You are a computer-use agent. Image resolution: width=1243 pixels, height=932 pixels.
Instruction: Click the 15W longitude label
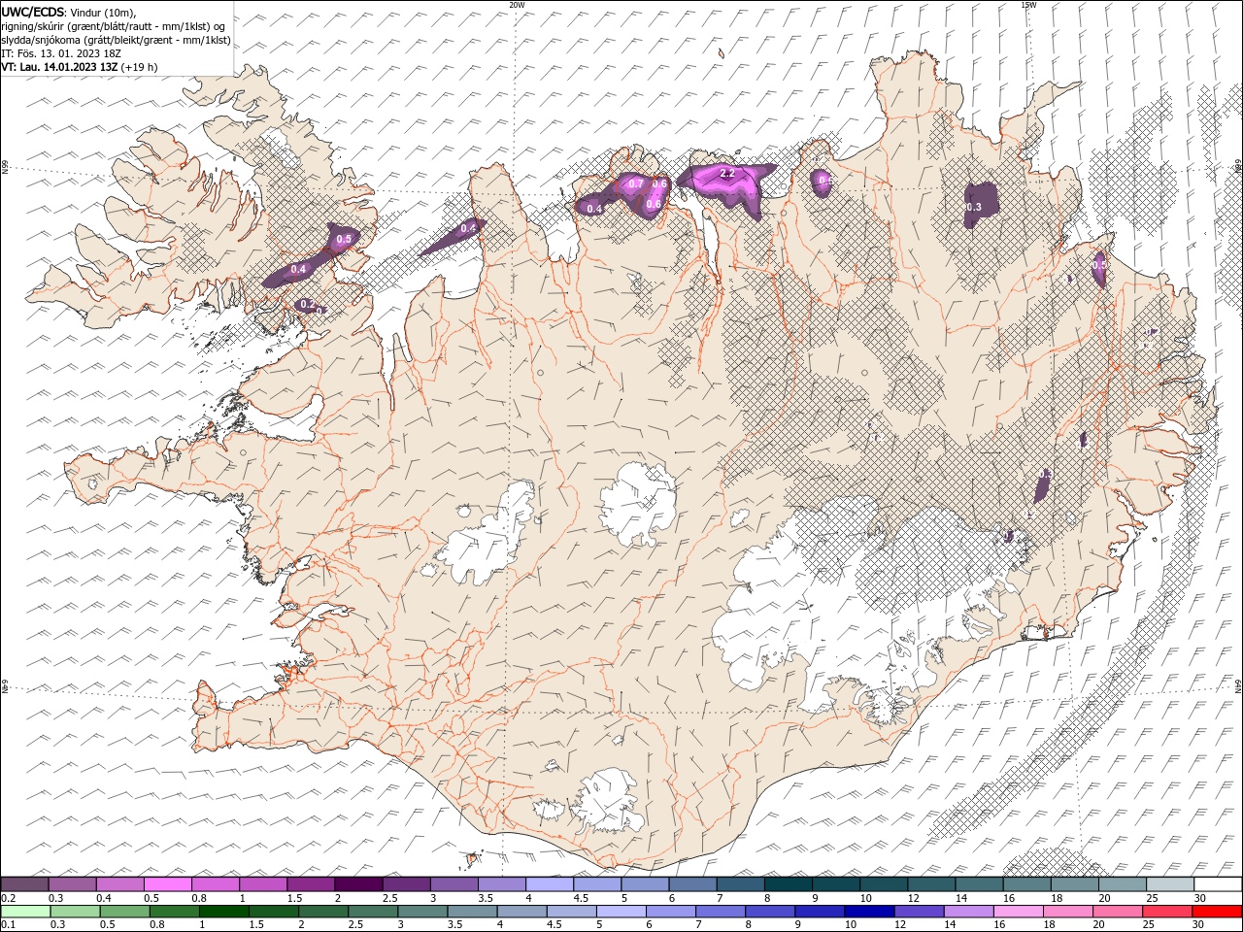tap(1028, 5)
